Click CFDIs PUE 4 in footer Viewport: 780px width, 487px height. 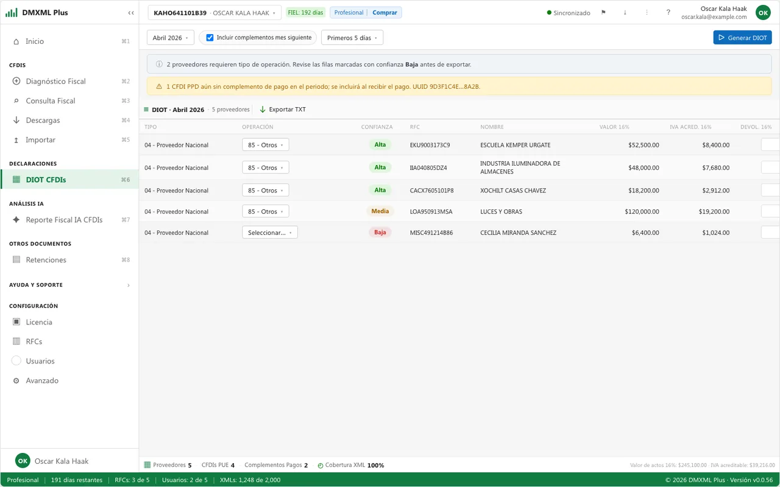[x=218, y=465]
